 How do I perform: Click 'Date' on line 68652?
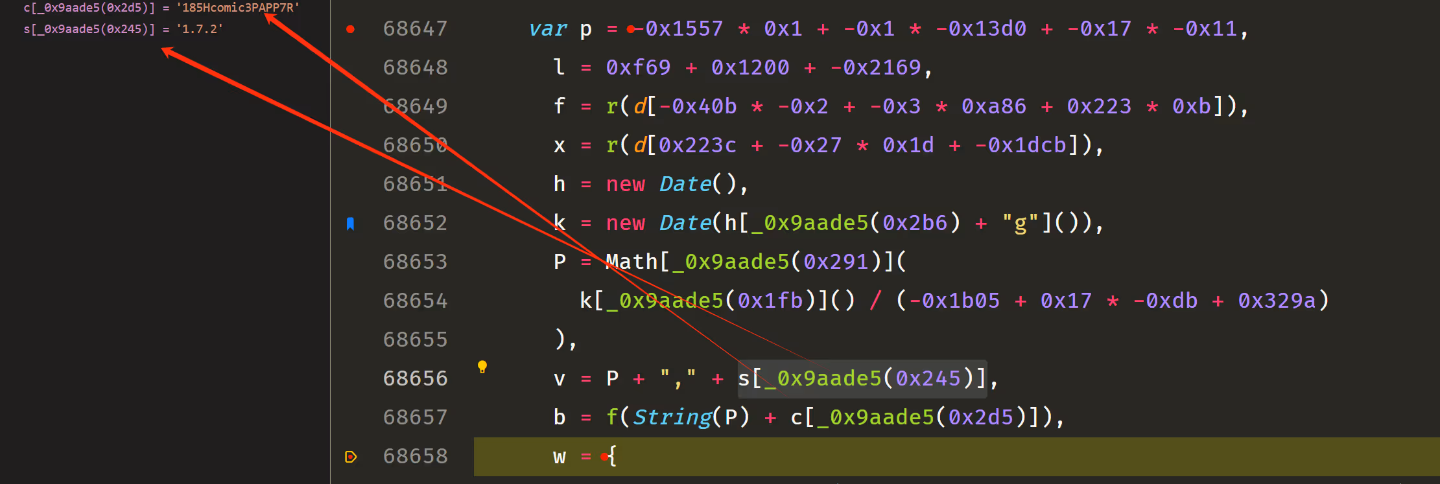coord(685,223)
